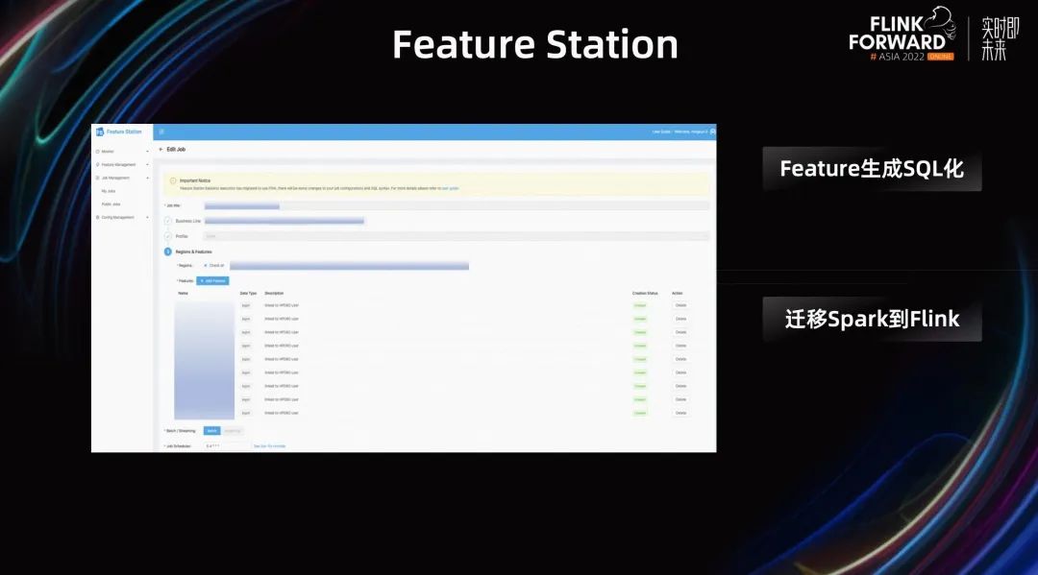Click the Add Feature button
1038x575 pixels.
point(212,281)
